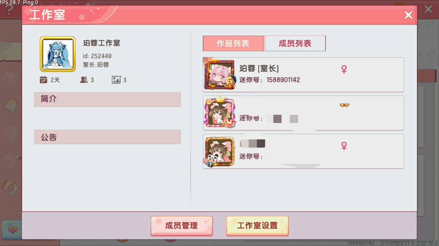Click female symbol on third member row
The image size is (439, 246).
(x=344, y=146)
